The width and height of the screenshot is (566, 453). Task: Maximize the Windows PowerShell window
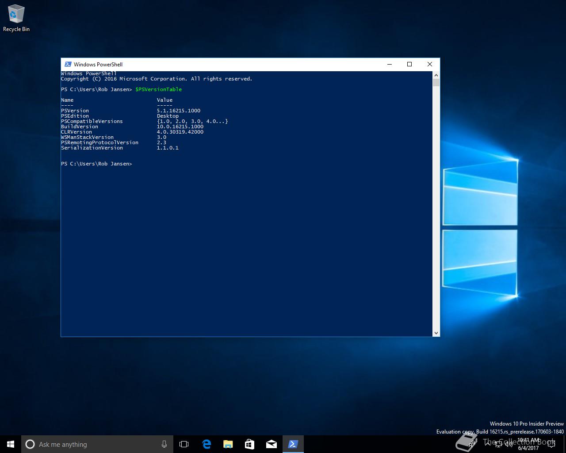[x=409, y=64]
